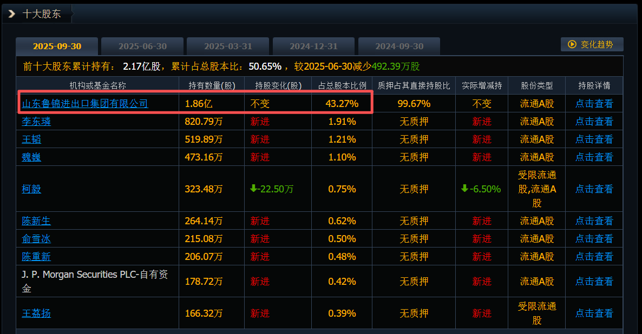Switch to the 2024-09-30 tab
Image resolution: width=642 pixels, height=334 pixels.
click(x=399, y=46)
